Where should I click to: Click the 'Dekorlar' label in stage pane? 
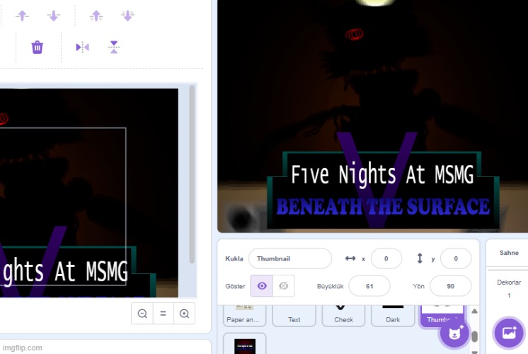tap(509, 282)
